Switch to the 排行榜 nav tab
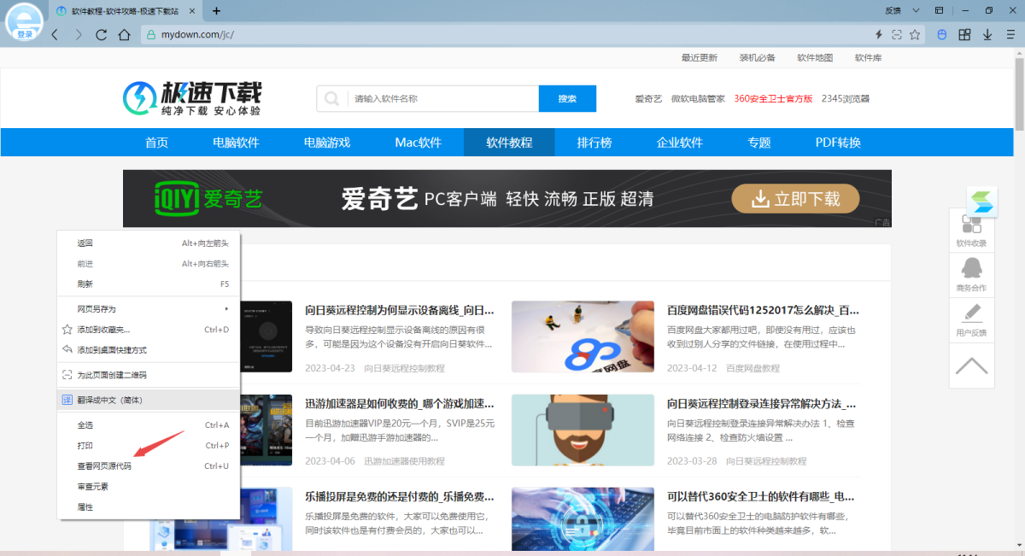Image resolution: width=1025 pixels, height=556 pixels. tap(594, 143)
